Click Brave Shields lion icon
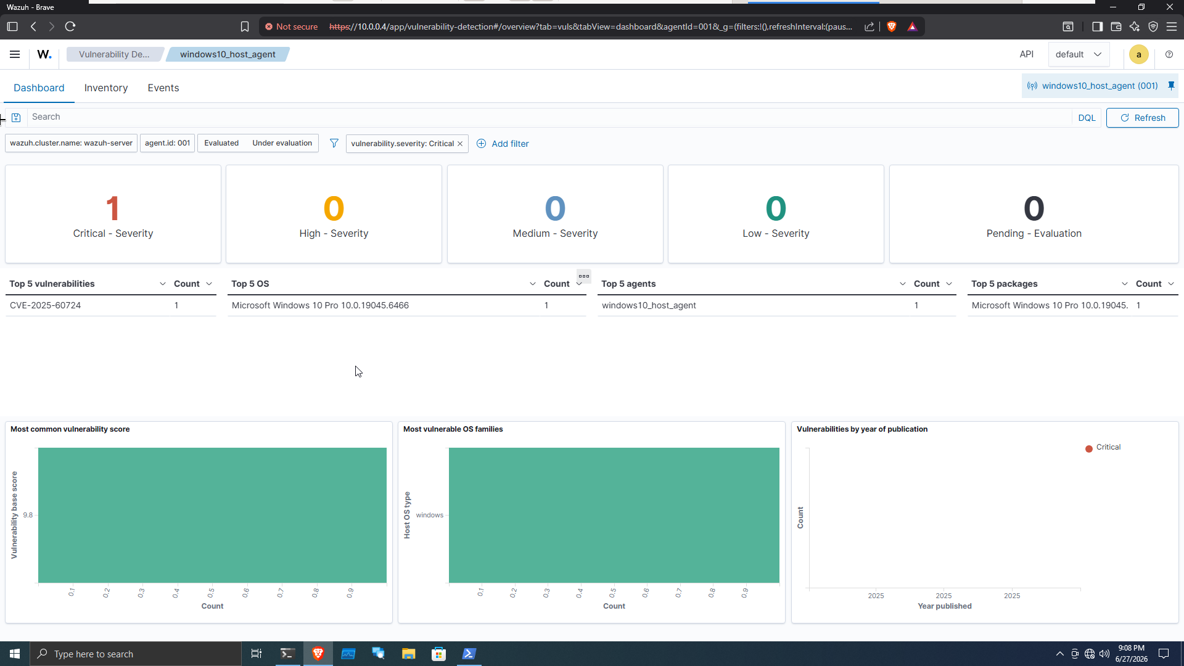1184x666 pixels. click(892, 27)
